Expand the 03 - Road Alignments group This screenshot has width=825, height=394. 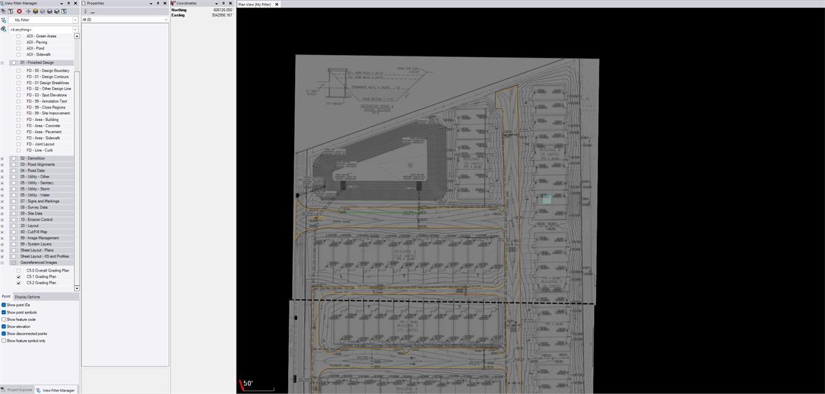3,165
